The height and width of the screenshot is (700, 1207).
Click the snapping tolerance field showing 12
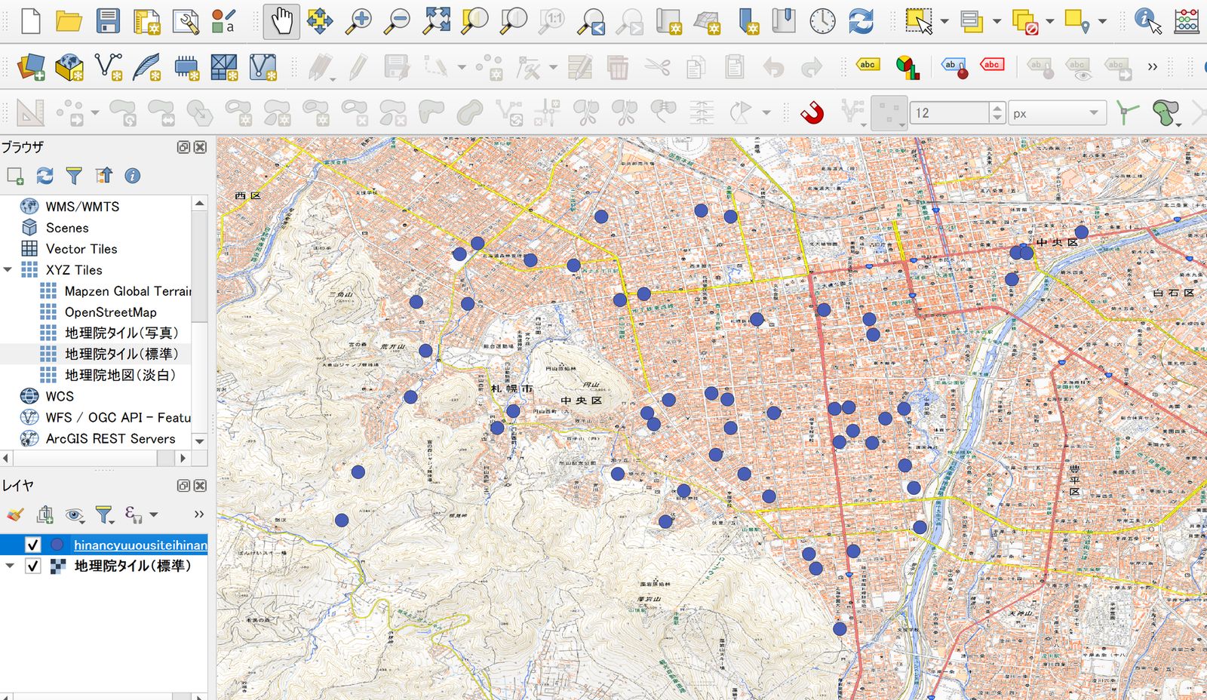pyautogui.click(x=949, y=113)
